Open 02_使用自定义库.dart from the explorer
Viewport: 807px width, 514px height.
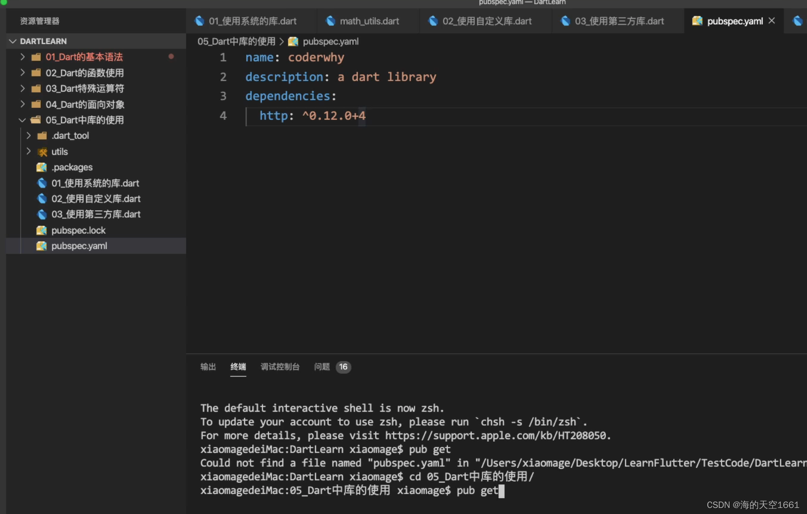[96, 199]
